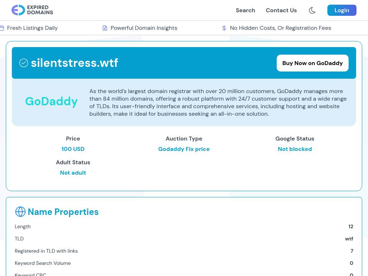This screenshot has width=368, height=276.
Task: Click the Godaddy Fix price auction type
Action: click(184, 149)
